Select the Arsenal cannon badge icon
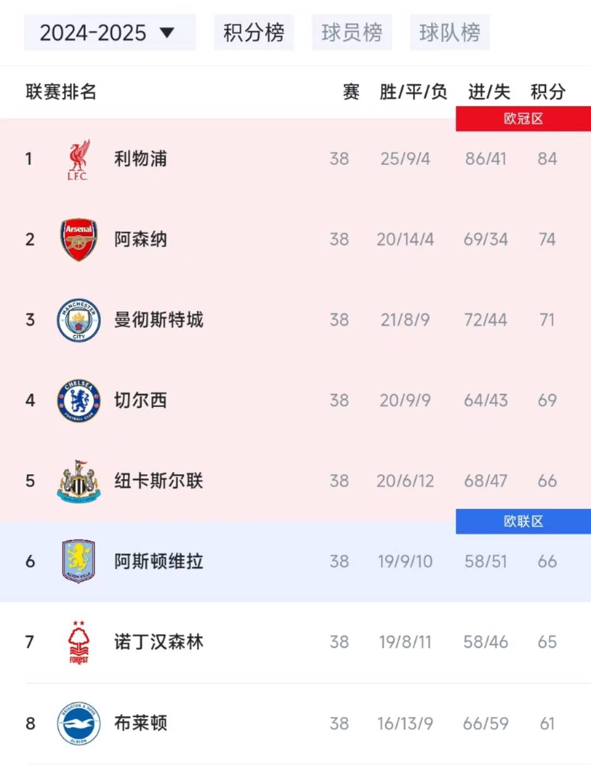 (78, 239)
